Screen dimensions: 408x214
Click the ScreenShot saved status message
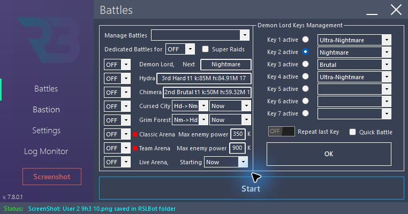point(102,209)
